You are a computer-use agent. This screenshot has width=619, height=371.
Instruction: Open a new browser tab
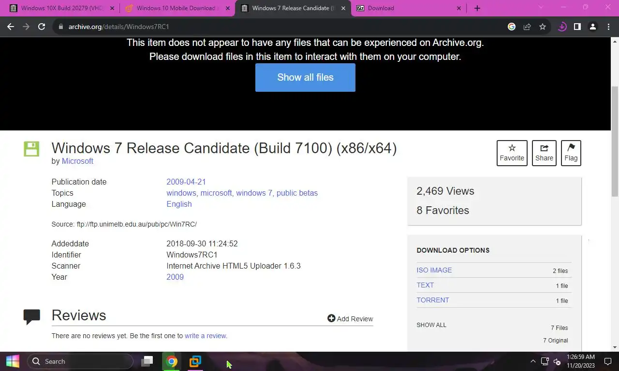click(477, 8)
